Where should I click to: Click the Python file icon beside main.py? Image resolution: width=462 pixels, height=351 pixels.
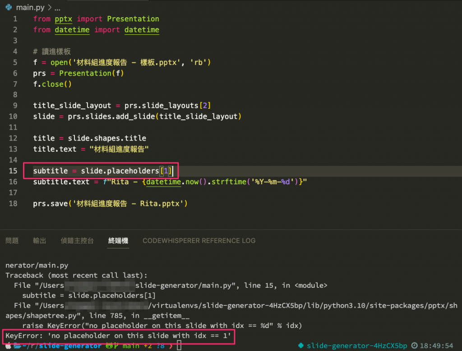(x=9, y=7)
